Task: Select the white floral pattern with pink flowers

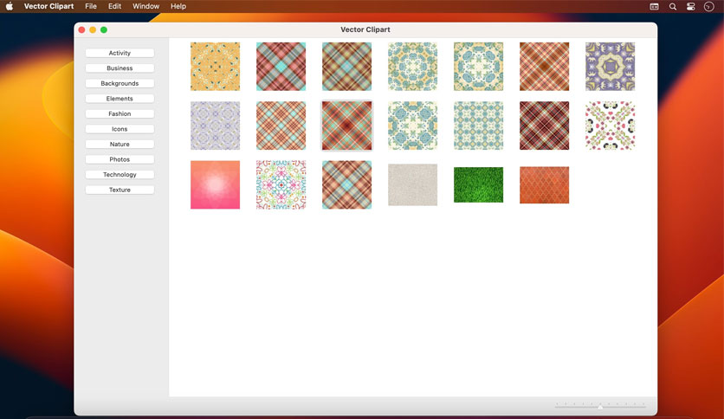Action: coord(610,126)
